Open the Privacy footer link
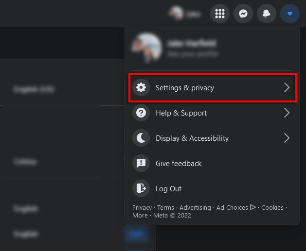Screen dimensions: 306x251 [142, 207]
